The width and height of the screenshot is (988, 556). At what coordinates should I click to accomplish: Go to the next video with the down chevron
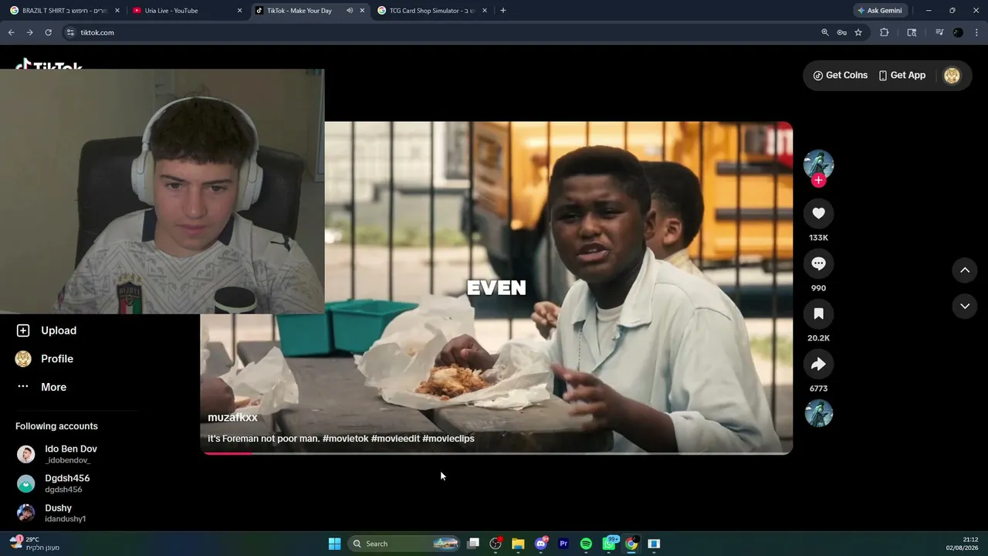[965, 307]
